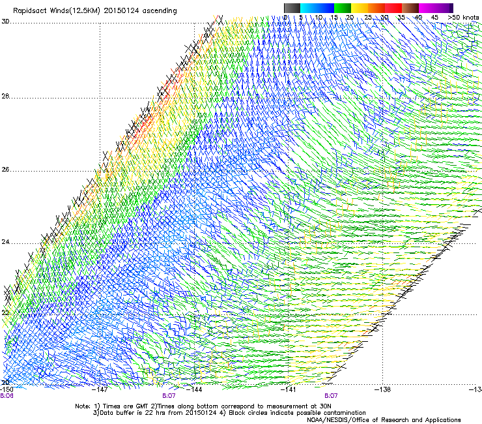
Task: Click the green 15-20 knots legend segment
Action: [343, 8]
